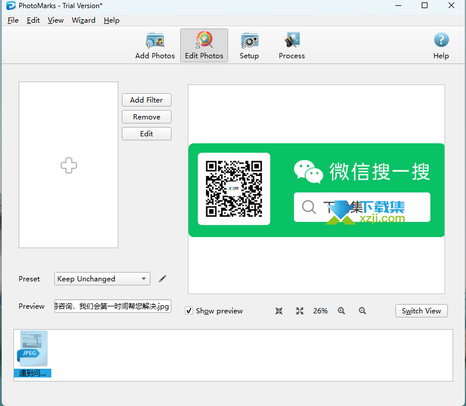Screen dimensions: 466x406
Task: Minimize the PhotoMarks window
Action: [x=398, y=6]
